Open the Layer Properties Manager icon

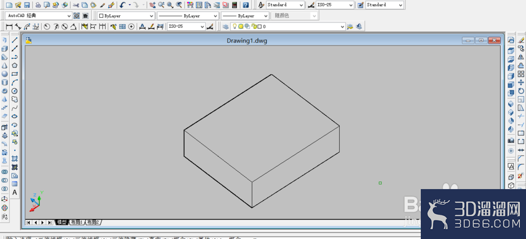click(x=226, y=26)
